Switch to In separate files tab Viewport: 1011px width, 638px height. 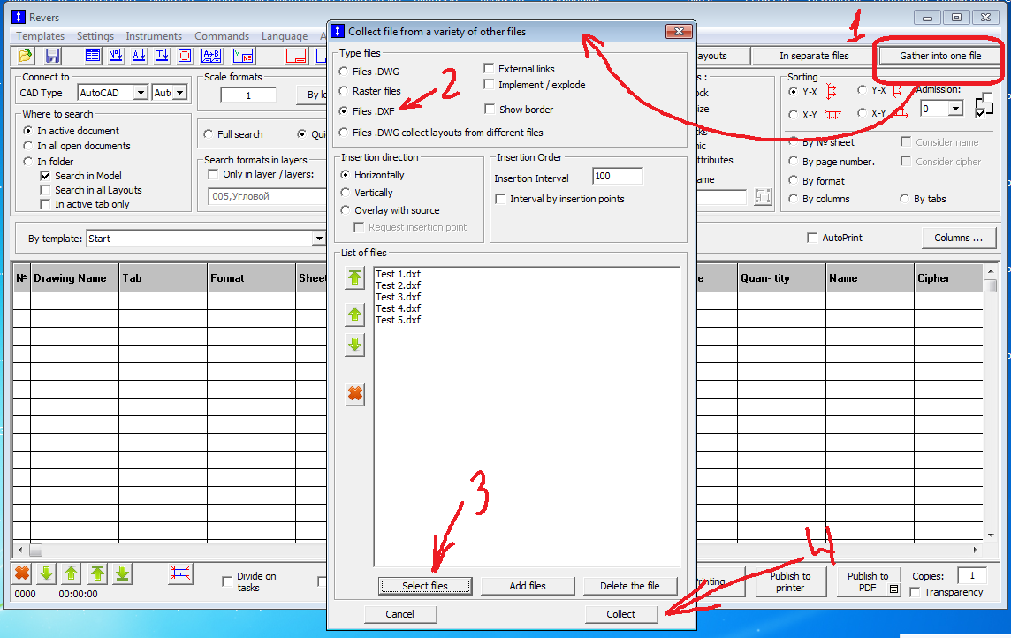click(814, 56)
